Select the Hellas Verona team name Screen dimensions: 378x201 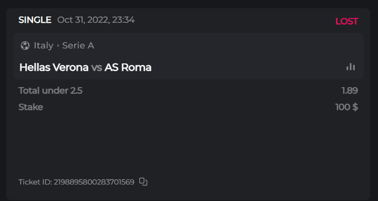click(54, 67)
